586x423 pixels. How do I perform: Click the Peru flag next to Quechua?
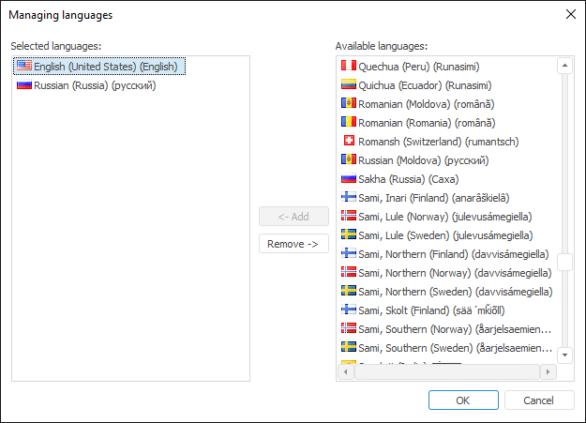tap(348, 67)
